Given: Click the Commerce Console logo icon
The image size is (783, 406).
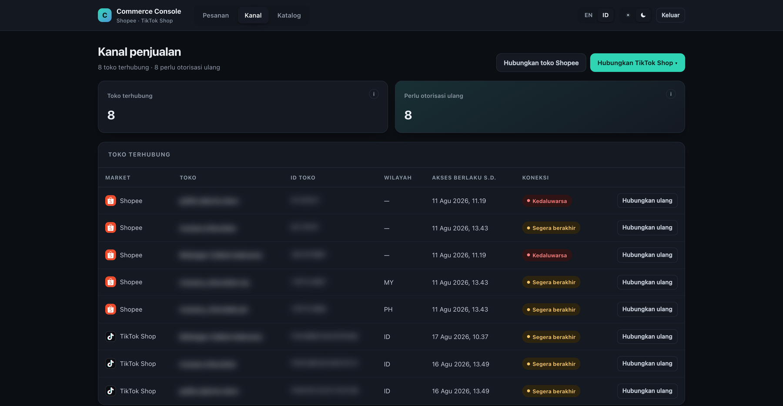Looking at the screenshot, I should coord(104,15).
